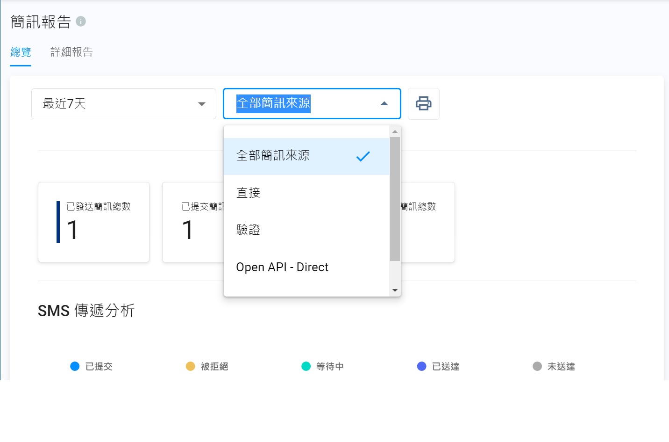Collapse the source dropdown using up arrow
Viewport: 669px width, 442px height.
click(x=384, y=104)
